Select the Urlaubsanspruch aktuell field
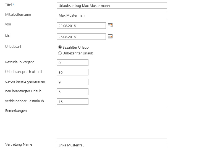This screenshot has width=199, height=150. click(72, 72)
